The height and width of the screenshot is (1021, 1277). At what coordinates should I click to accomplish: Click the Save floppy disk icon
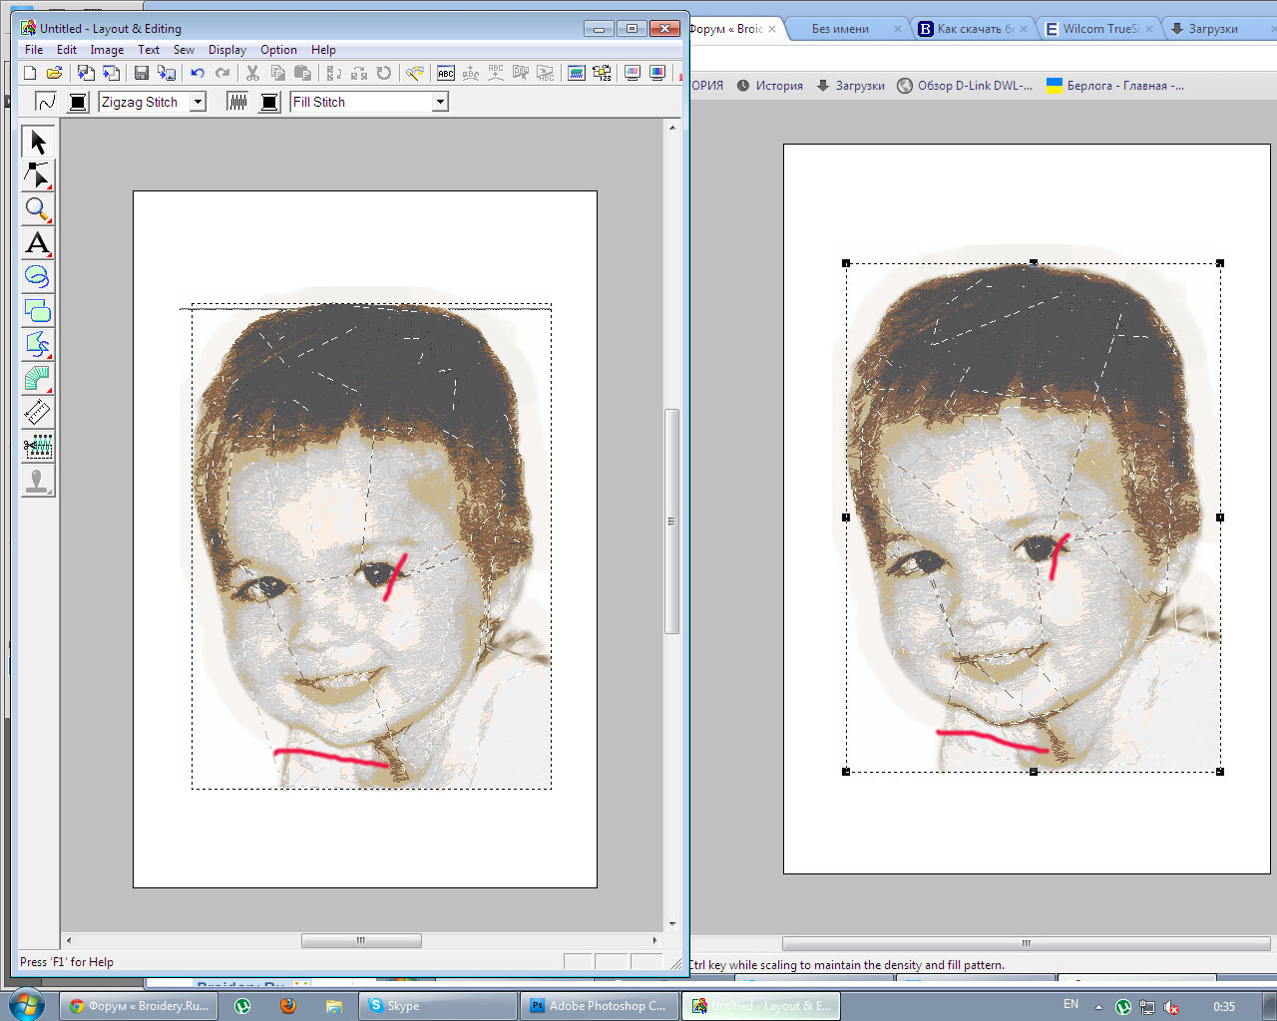pyautogui.click(x=141, y=73)
